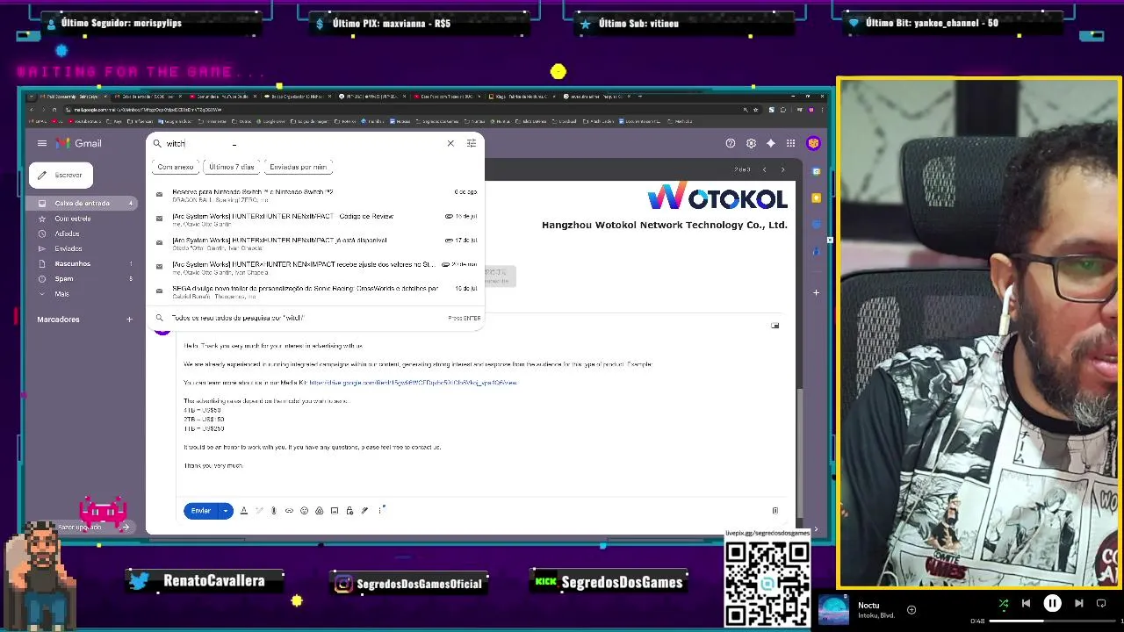Viewport: 1124px width, 632px height.
Task: Go to previous track in player
Action: pos(1026,603)
